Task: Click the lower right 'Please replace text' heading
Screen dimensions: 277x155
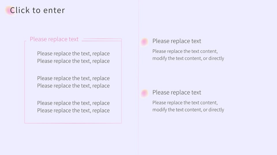Action: (177, 92)
